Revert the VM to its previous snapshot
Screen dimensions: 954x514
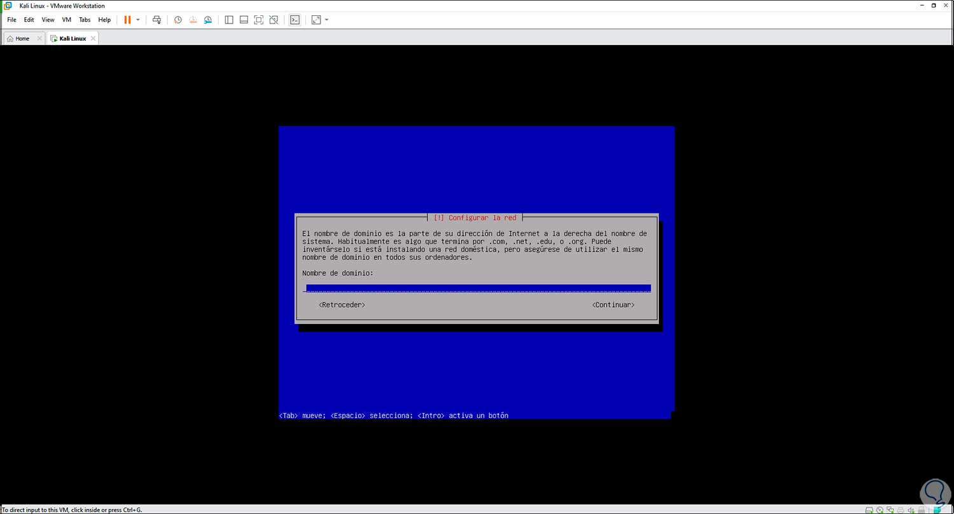[x=193, y=20]
